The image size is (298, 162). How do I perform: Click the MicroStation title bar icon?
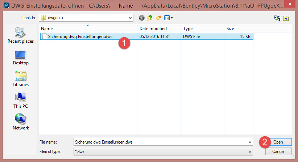click(x=6, y=5)
